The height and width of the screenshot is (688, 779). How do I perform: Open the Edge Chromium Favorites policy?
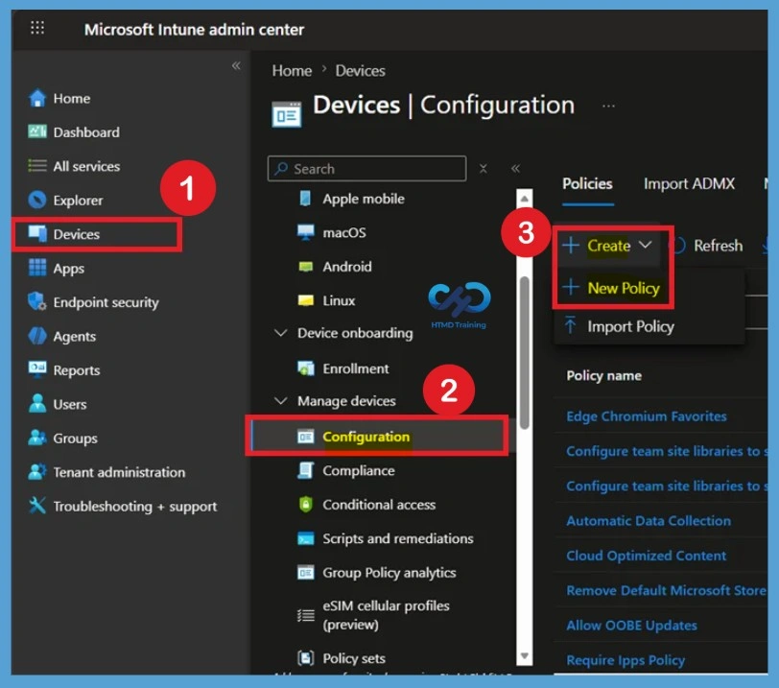[646, 415]
